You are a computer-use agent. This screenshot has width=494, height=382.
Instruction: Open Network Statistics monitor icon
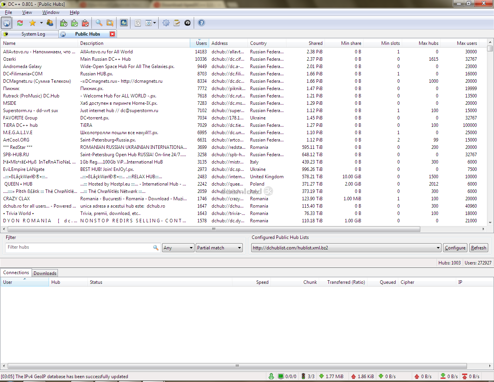pos(124,23)
